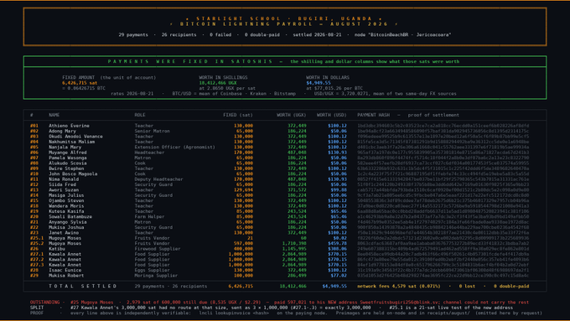
Task: Click row number #25.2
Action: (x=37, y=243)
